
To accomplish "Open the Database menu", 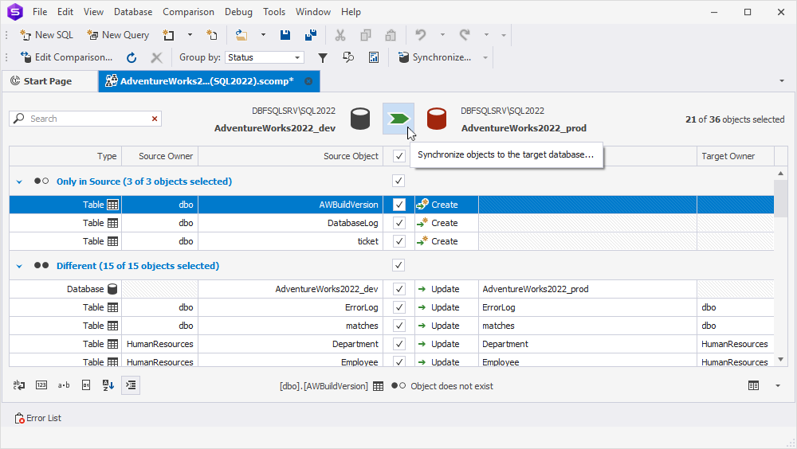I will pyautogui.click(x=132, y=12).
